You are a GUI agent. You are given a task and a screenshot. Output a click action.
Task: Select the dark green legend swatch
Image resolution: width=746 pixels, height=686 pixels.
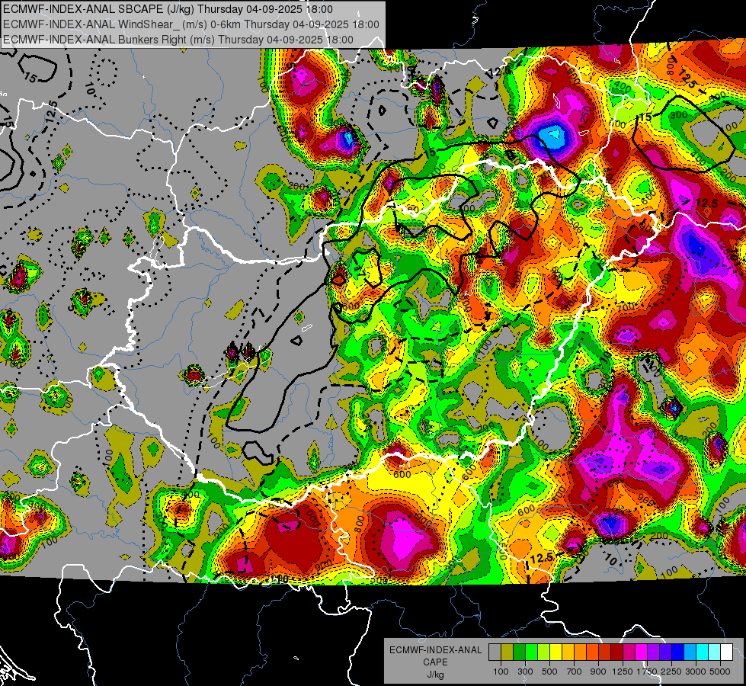[x=519, y=652]
